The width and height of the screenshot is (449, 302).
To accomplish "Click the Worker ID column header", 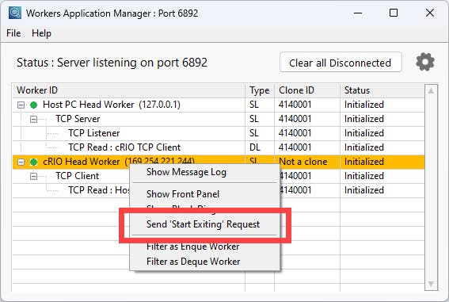I will click(129, 90).
